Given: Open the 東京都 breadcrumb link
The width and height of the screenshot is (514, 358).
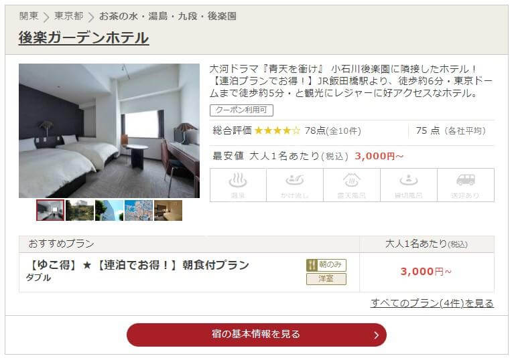Looking at the screenshot, I should [x=69, y=15].
